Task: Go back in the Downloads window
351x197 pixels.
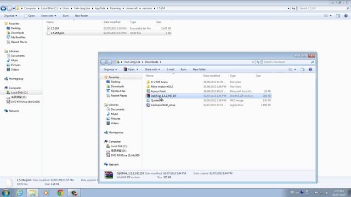Action: 103,62
